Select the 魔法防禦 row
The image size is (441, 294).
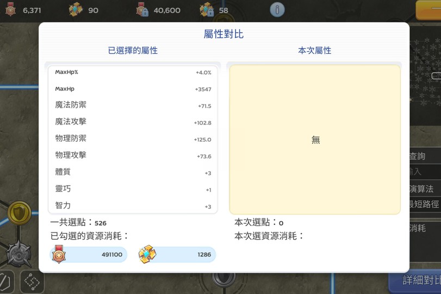point(133,105)
